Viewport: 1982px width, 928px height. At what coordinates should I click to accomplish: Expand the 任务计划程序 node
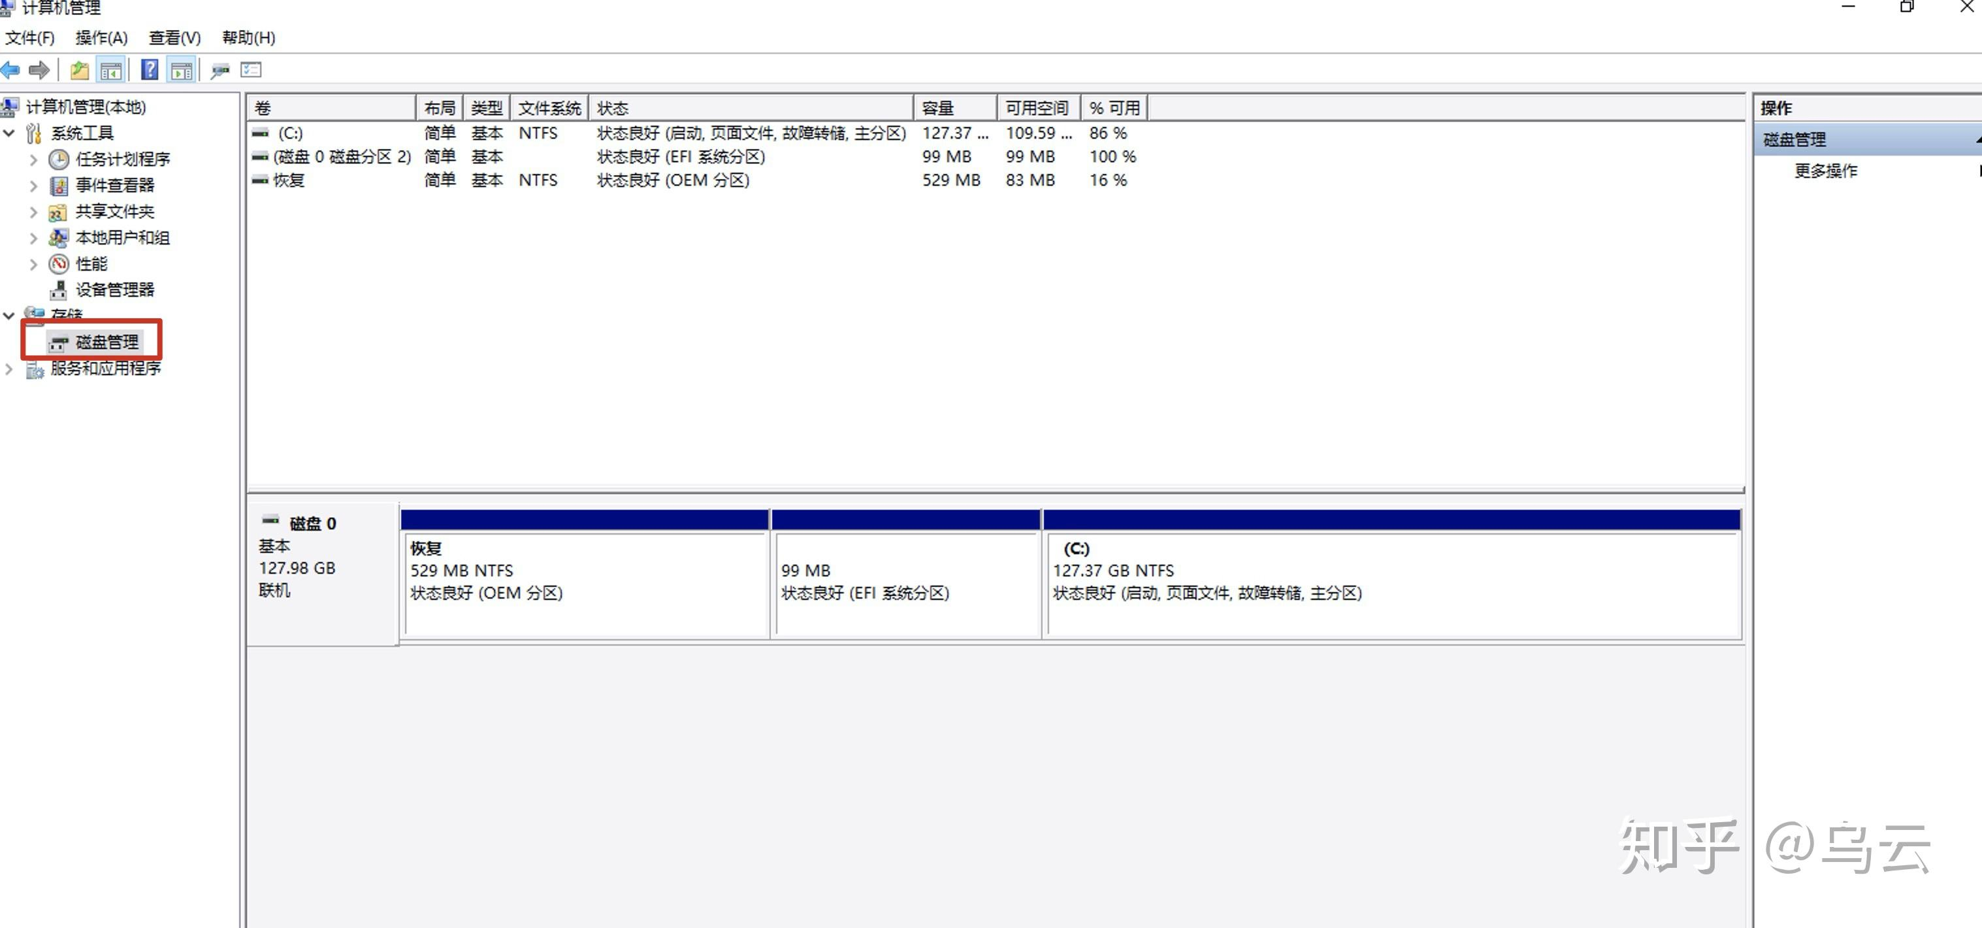(x=33, y=159)
